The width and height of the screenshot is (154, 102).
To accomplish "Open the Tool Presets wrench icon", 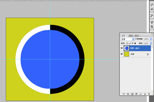I will coord(152,15).
